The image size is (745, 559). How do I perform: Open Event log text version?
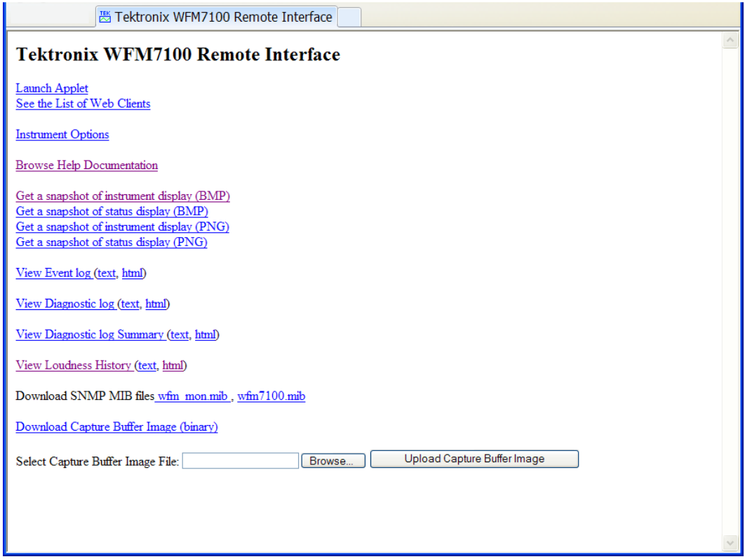tap(107, 273)
